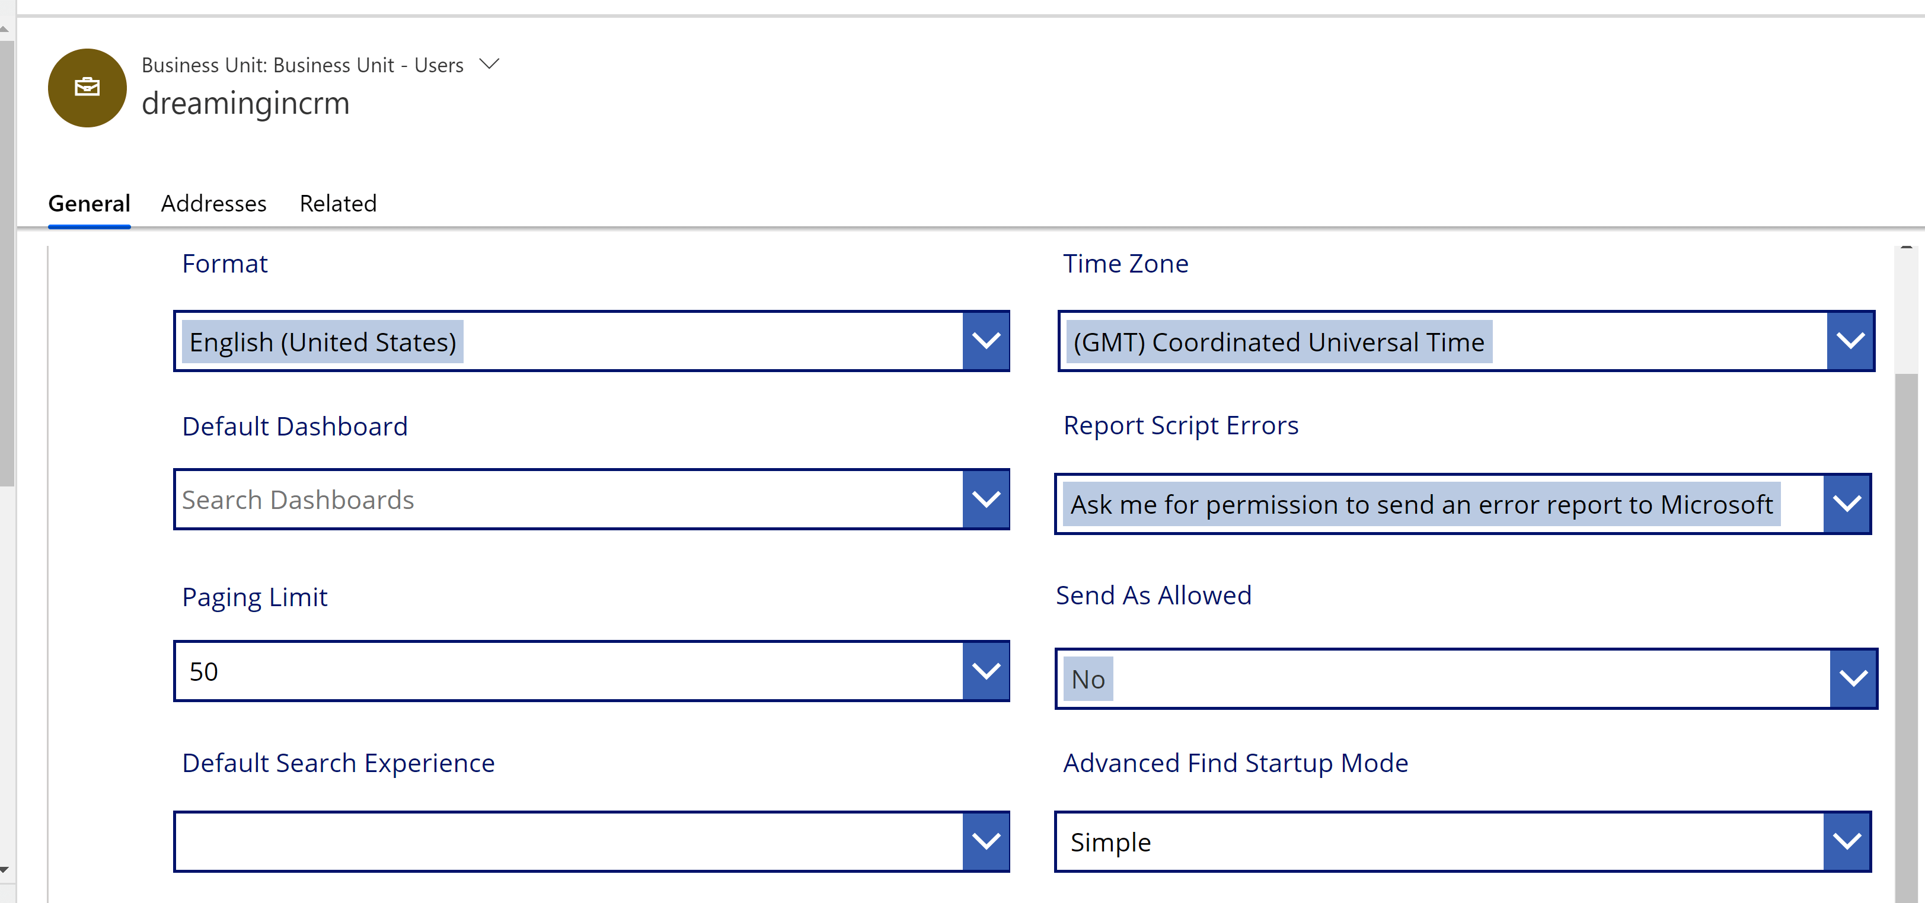Image resolution: width=1925 pixels, height=903 pixels.
Task: Open the Report Script Errors dropdown
Action: tap(1847, 504)
